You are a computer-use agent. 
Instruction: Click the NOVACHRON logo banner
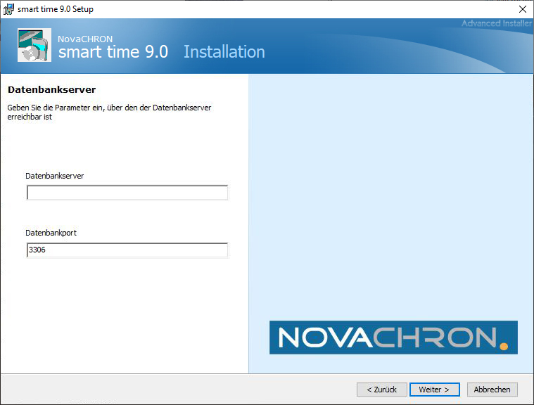[393, 337]
